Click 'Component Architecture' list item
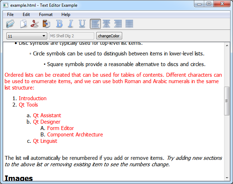This screenshot has height=184, width=233. point(75,135)
